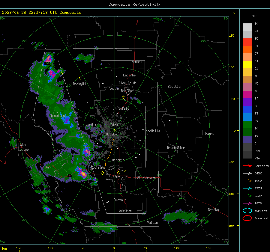Select the yellow radar-site diamond at map center
The image size is (270, 252).
[114, 131]
